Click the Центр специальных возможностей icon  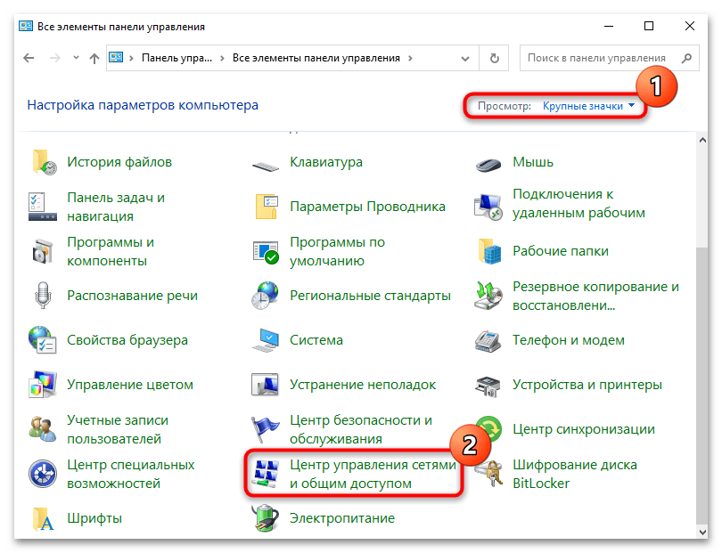click(43, 474)
